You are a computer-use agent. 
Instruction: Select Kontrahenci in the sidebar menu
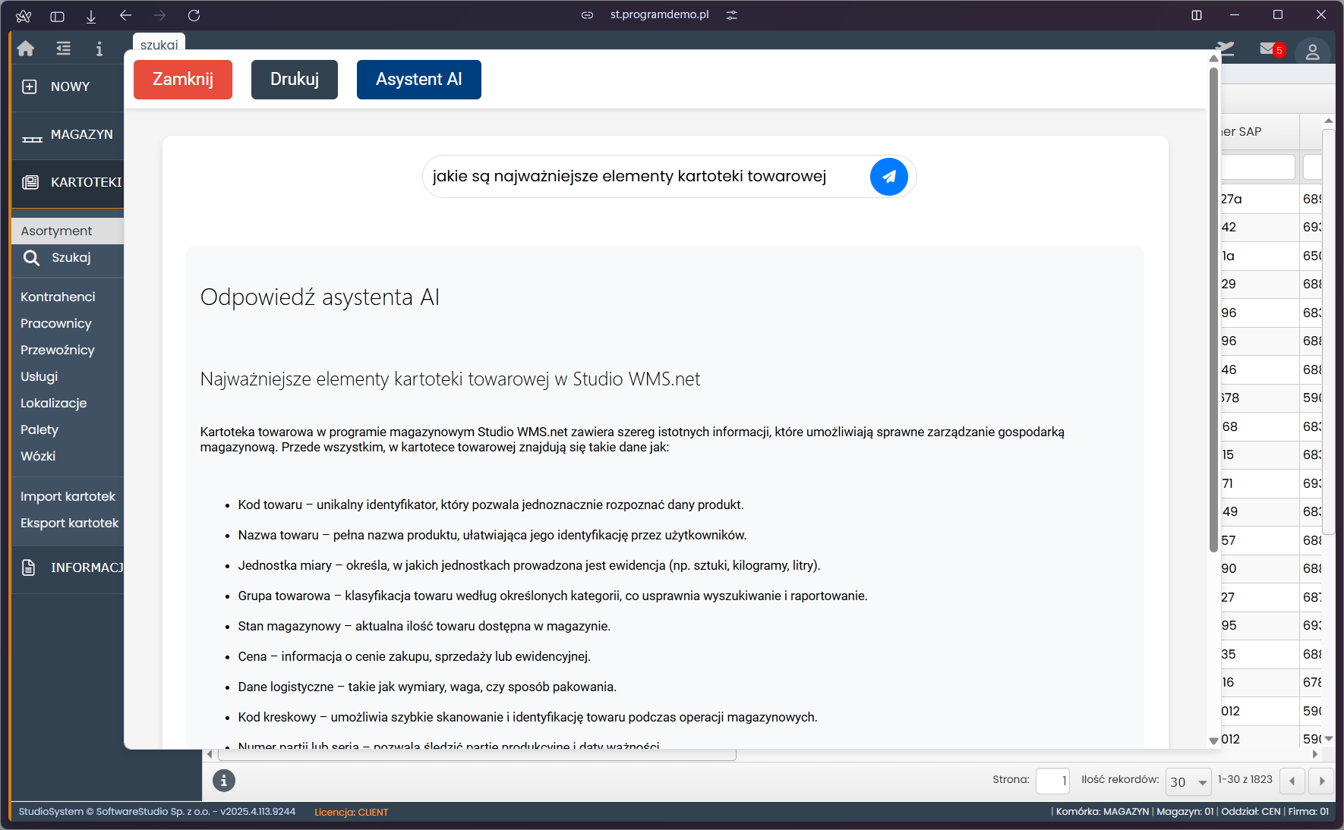click(58, 297)
